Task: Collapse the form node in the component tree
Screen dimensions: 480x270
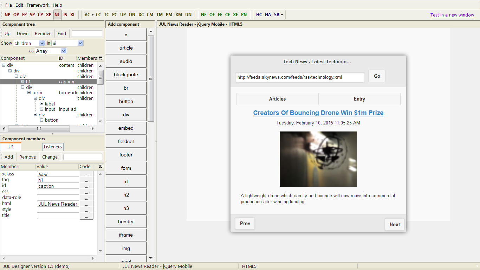Action: coord(29,92)
